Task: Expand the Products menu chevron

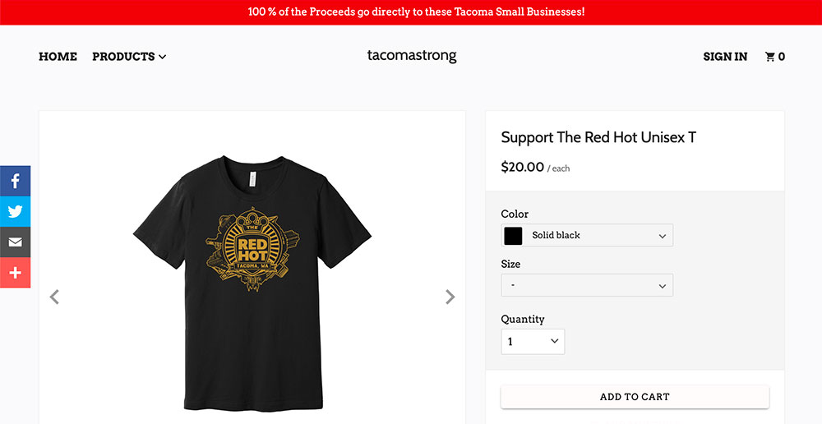Action: (163, 57)
